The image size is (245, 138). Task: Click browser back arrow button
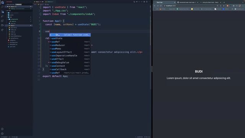tap(155, 6)
